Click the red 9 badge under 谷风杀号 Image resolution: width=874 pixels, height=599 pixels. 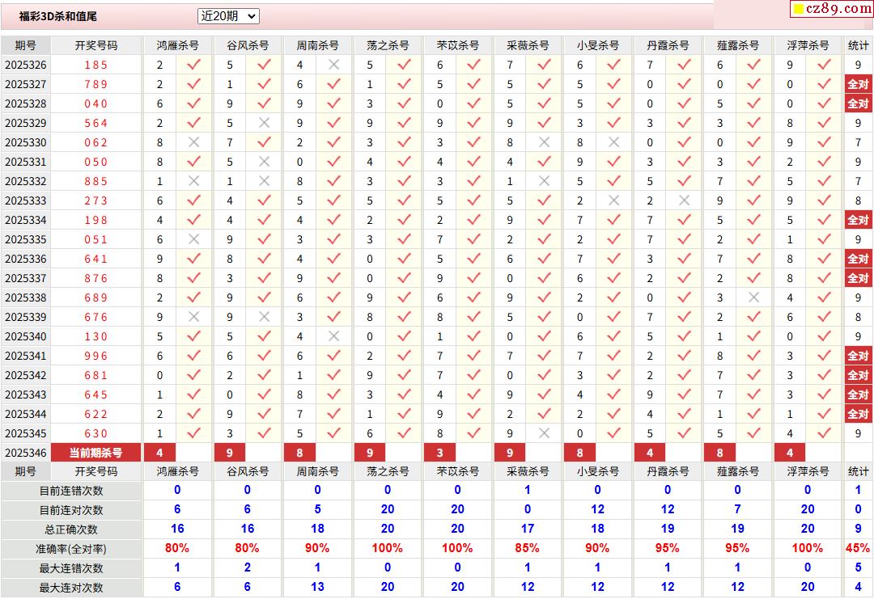click(x=230, y=453)
